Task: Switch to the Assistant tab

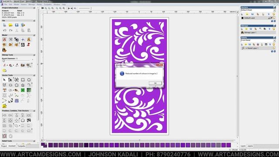Action: (x=12, y=146)
